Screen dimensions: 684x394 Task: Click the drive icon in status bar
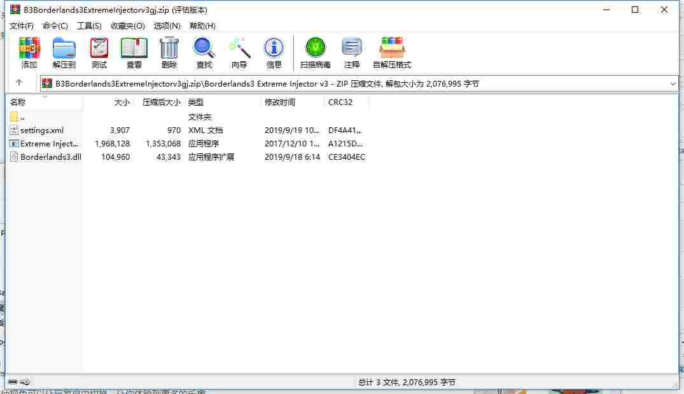pos(13,382)
